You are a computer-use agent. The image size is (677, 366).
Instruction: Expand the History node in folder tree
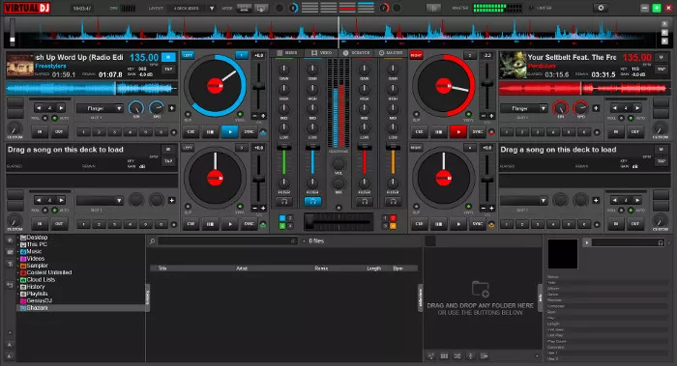click(18, 287)
